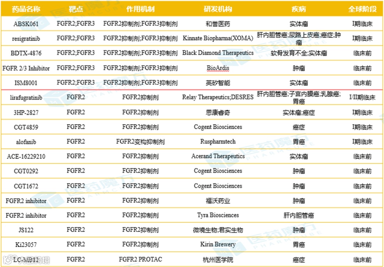Select the lirafugratinib drug name cell
384x267 pixels.
tap(26, 97)
